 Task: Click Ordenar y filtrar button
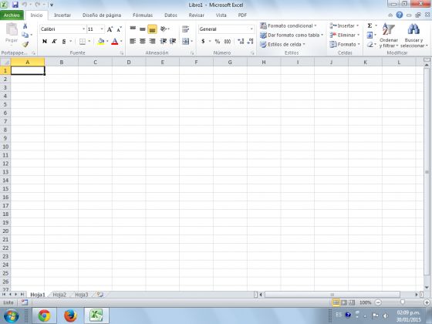(389, 35)
